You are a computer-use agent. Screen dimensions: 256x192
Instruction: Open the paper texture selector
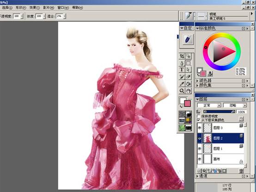(182, 114)
